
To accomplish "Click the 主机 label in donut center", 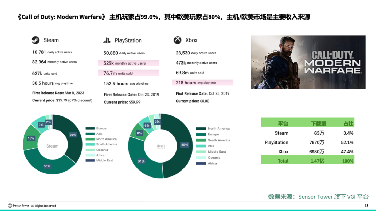I will click(161, 146).
